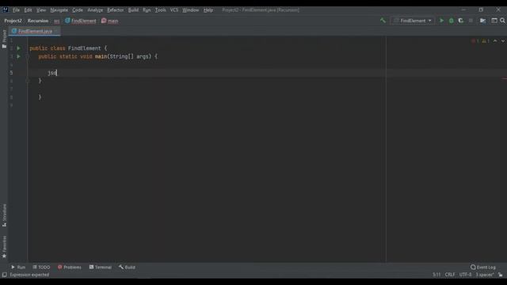The image size is (507, 285).
Task: Click the 5:11 line column indicator
Action: pyautogui.click(x=436, y=275)
